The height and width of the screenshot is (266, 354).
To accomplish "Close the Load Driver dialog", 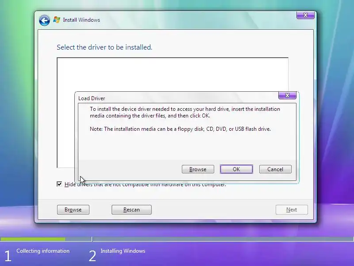I will (287, 95).
